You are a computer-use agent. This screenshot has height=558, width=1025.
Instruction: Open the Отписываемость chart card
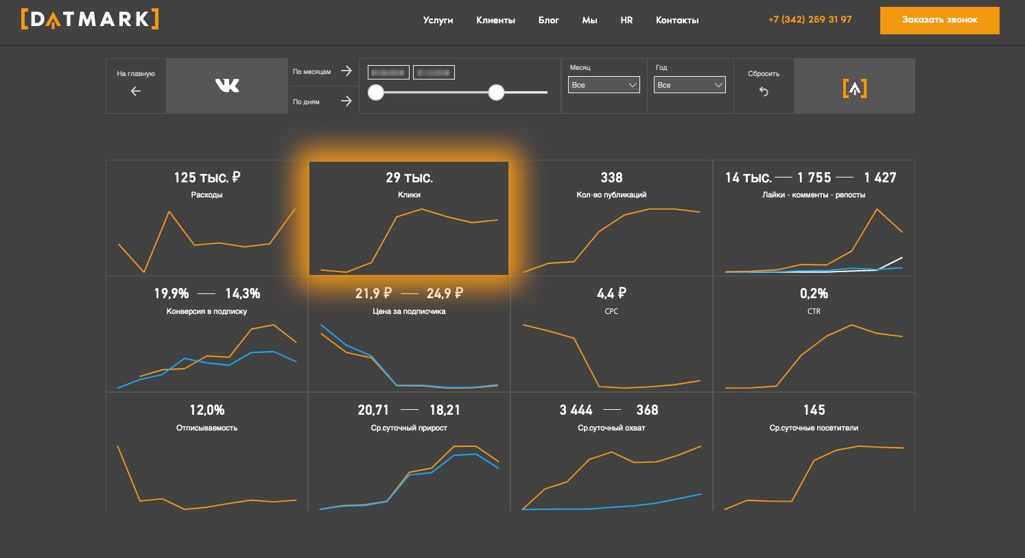pos(207,452)
